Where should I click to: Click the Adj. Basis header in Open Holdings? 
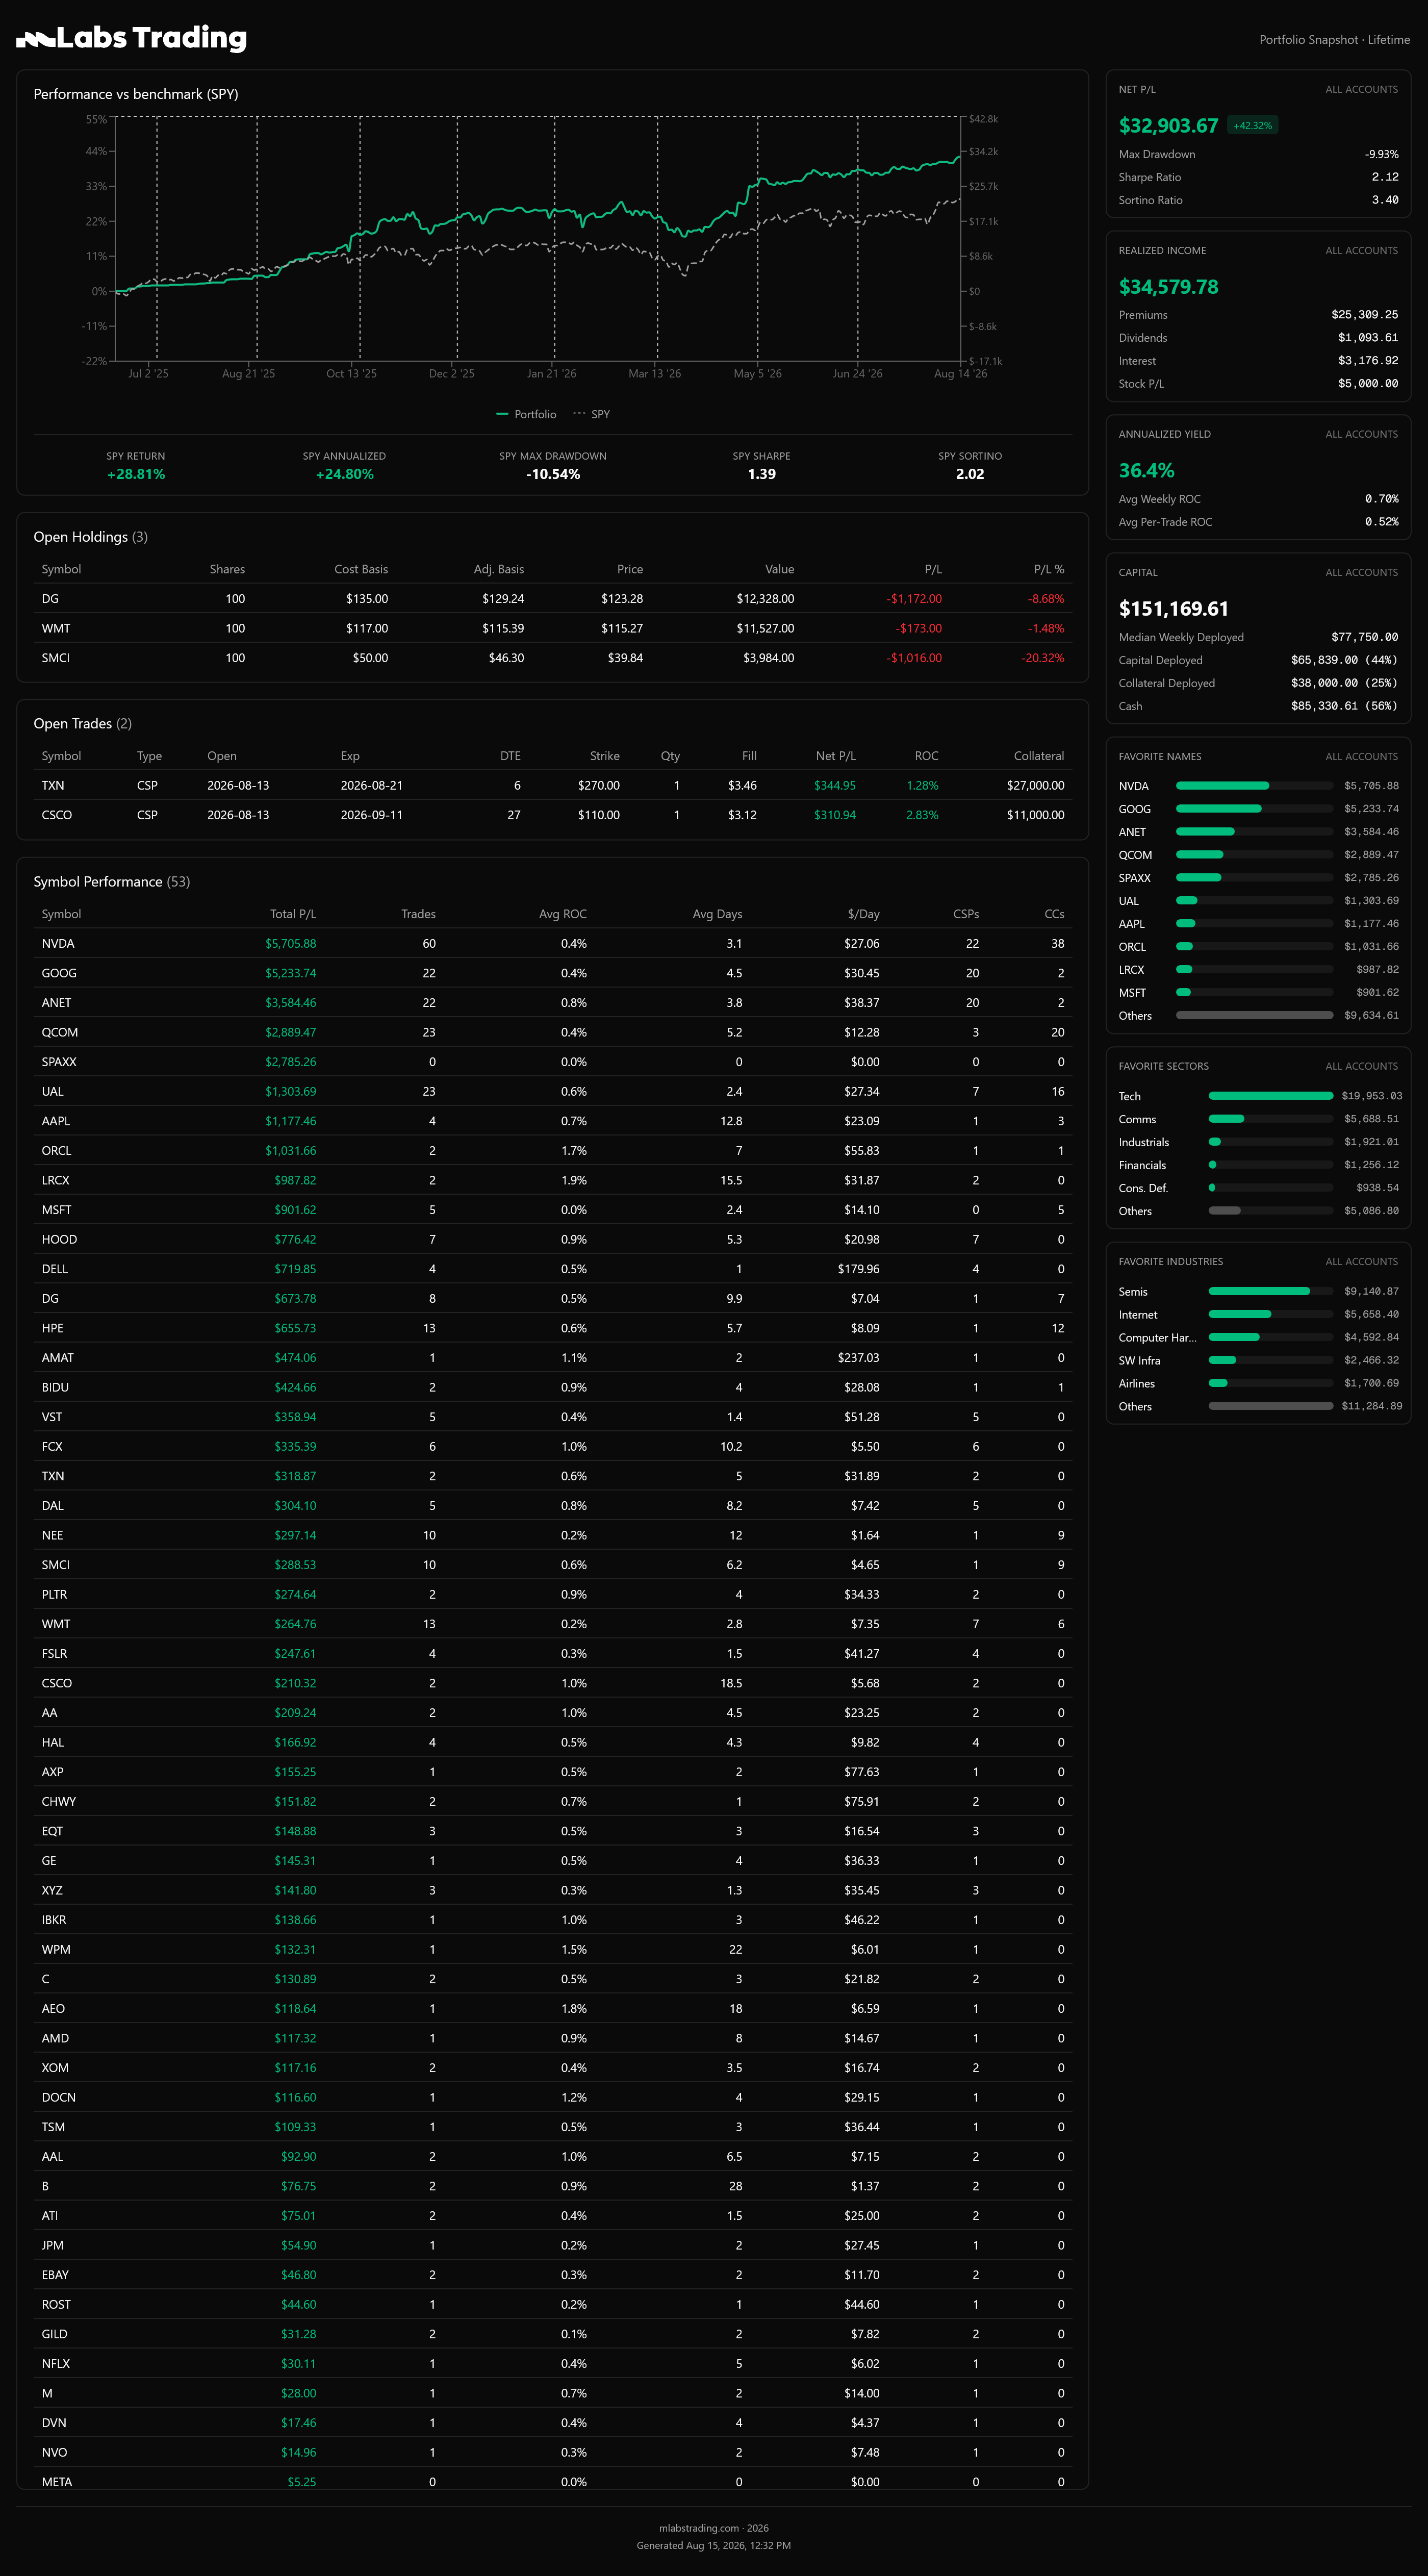coord(499,569)
